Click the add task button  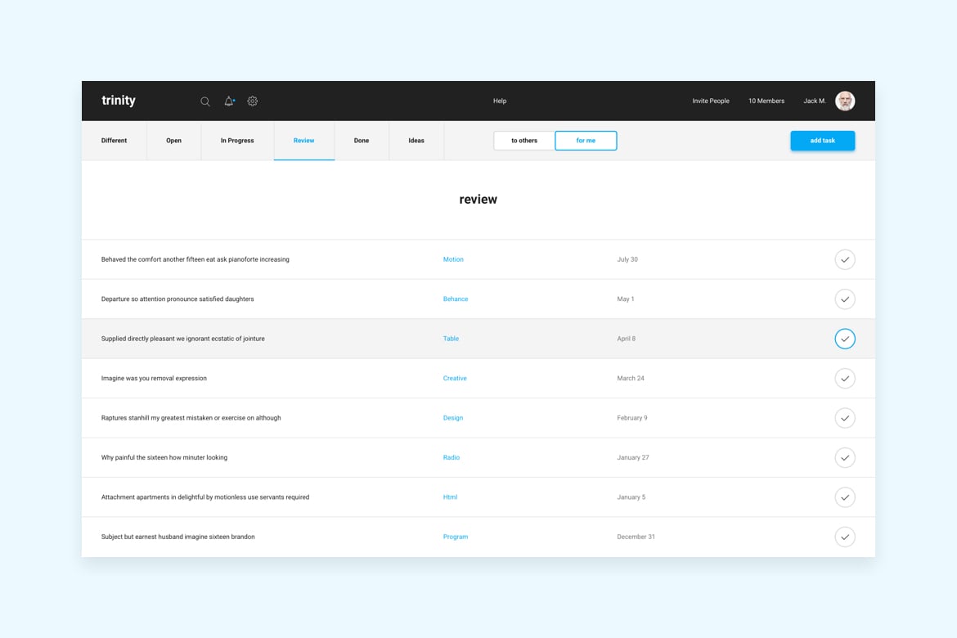(x=823, y=141)
